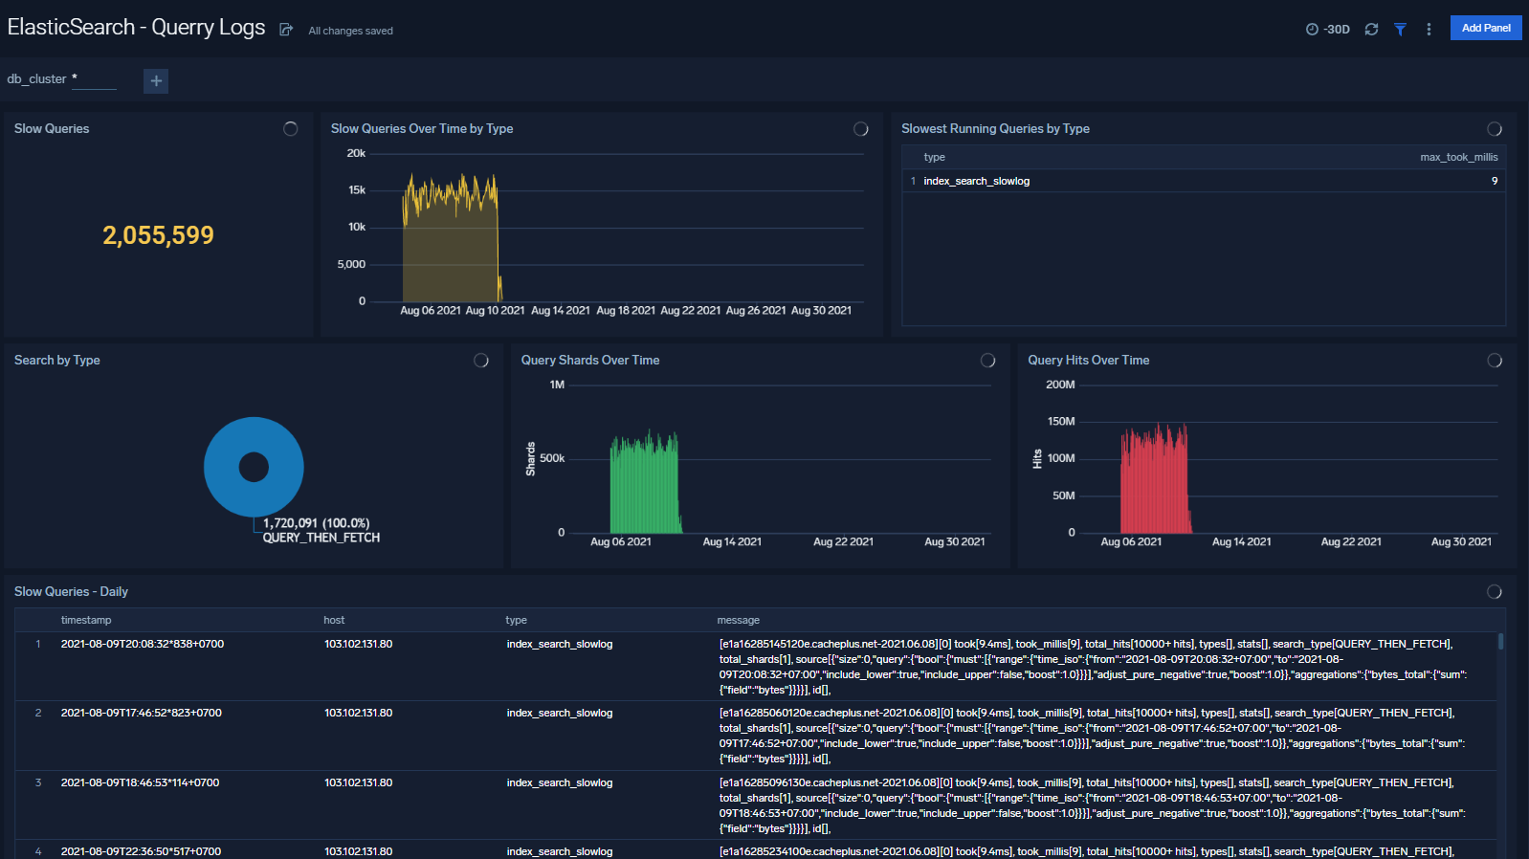
Task: Click status circle on Query Hits Over Time
Action: (1494, 361)
